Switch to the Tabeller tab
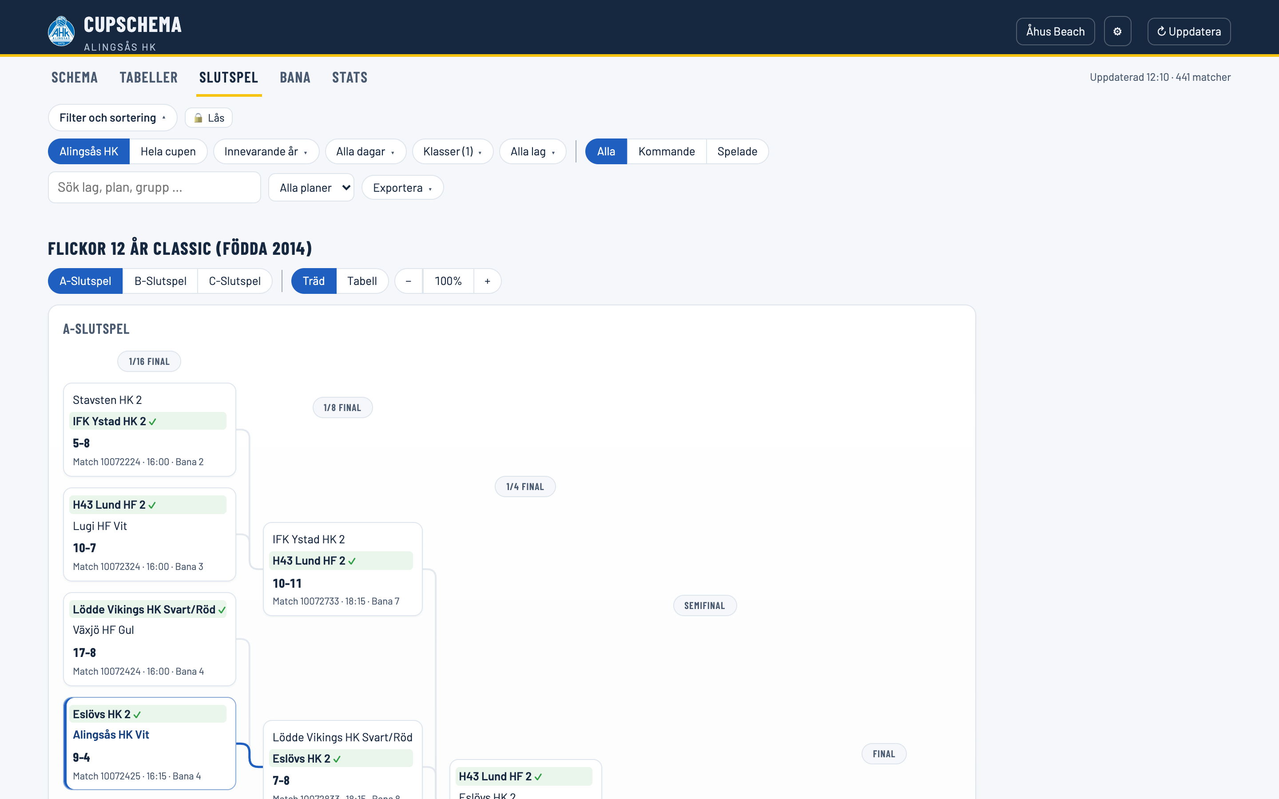The height and width of the screenshot is (799, 1279). point(148,78)
